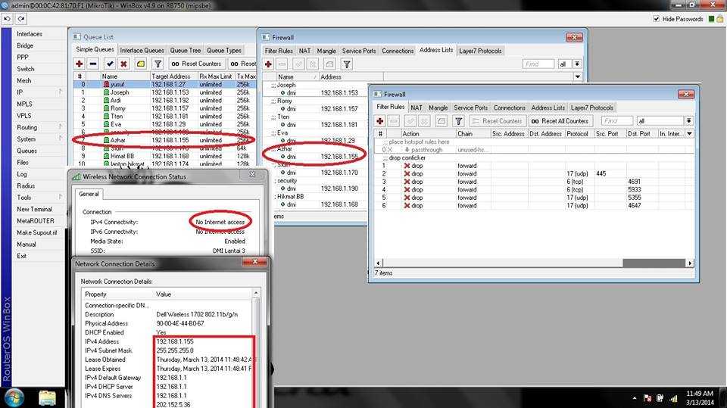Click the Find field in Address Lists window

pyautogui.click(x=538, y=64)
